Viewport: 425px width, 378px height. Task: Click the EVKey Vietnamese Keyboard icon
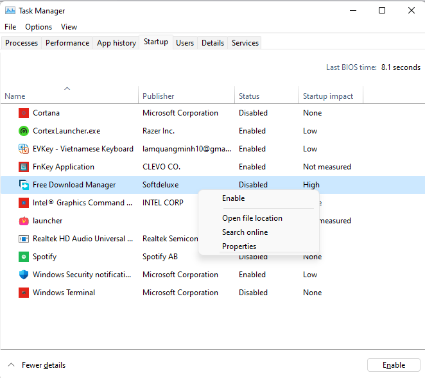click(24, 149)
